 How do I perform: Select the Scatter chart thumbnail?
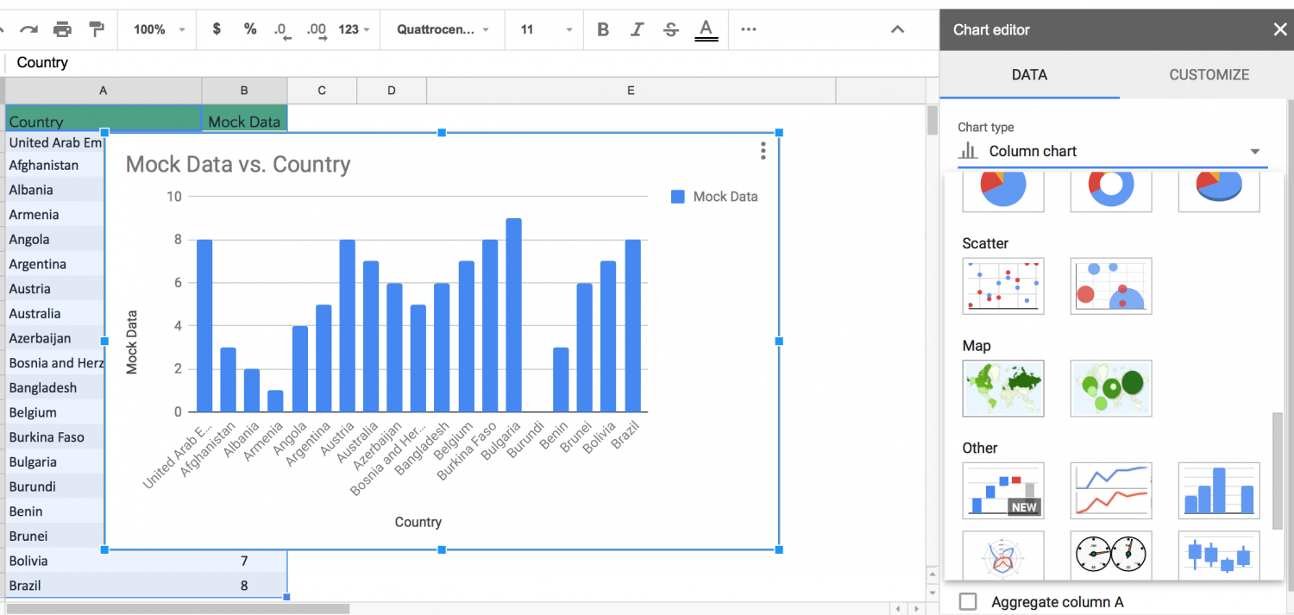(x=1003, y=286)
